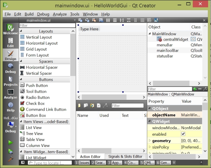Open the Analyze mode
The width and height of the screenshot is (211, 168).
tap(11, 94)
